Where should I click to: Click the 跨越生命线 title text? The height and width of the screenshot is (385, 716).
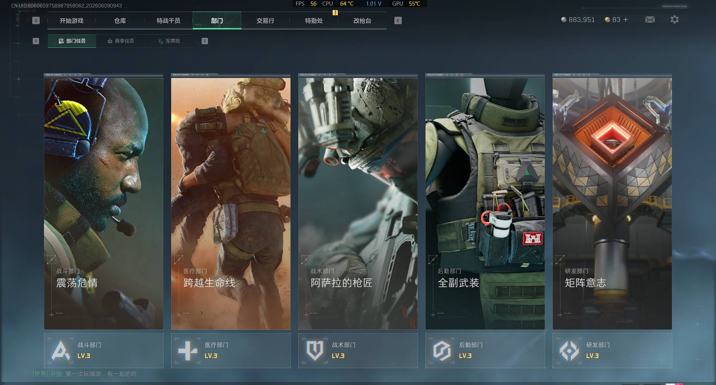209,283
